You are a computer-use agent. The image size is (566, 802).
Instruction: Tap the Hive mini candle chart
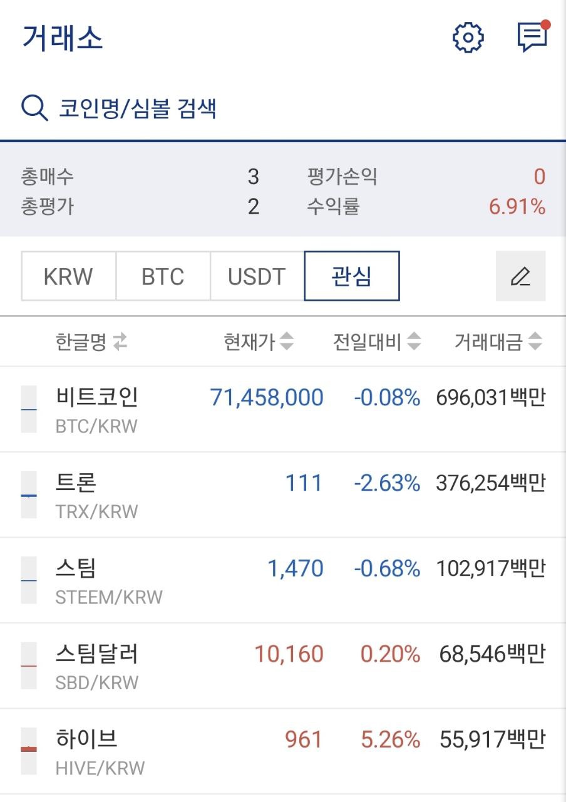[29, 751]
